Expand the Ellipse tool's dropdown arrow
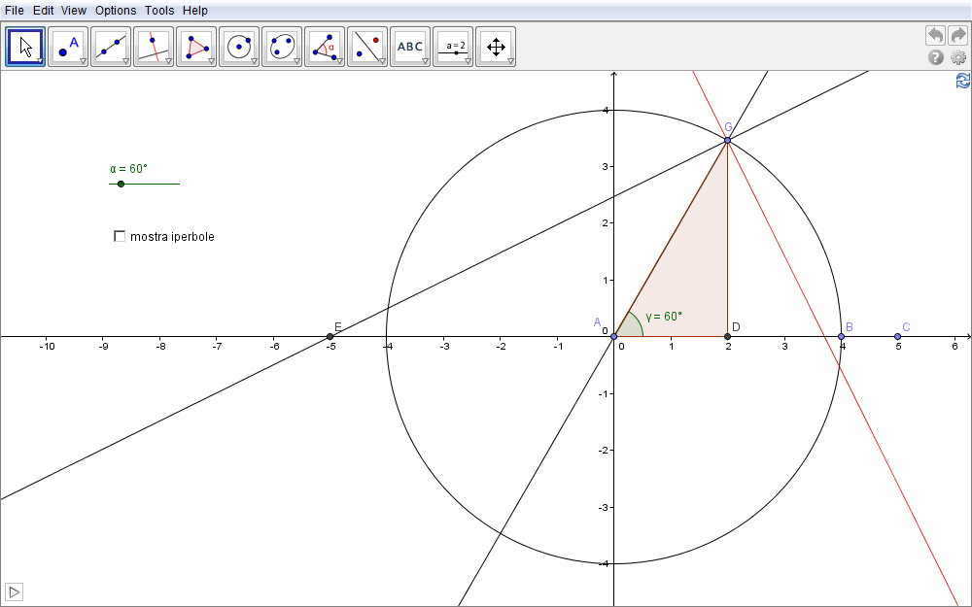The width and height of the screenshot is (972, 607). click(296, 61)
